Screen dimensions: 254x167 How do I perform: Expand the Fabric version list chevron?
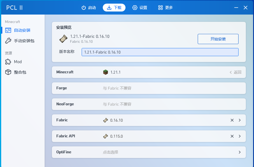coord(240,120)
